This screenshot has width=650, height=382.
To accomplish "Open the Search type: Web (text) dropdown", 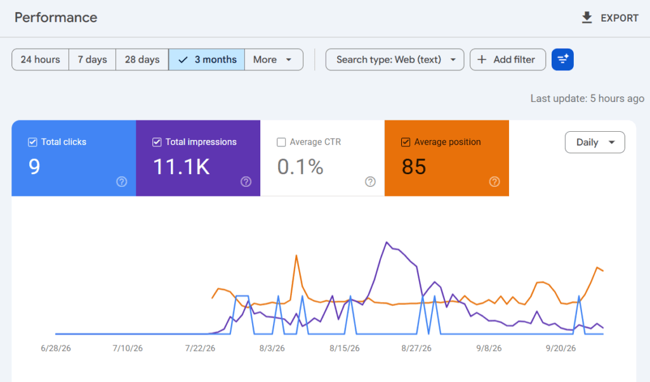I will 395,60.
